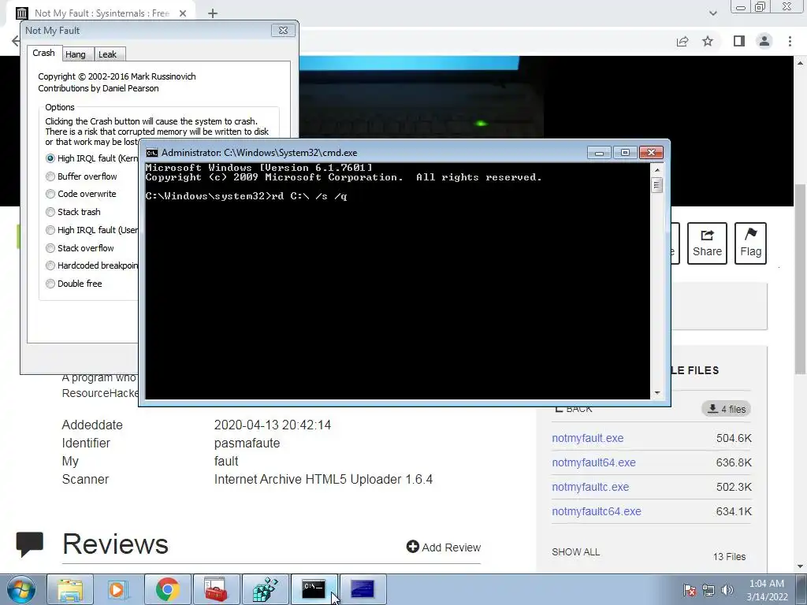
Task: Select the Not My Fault Sysinternals tab
Action: pyautogui.click(x=102, y=13)
